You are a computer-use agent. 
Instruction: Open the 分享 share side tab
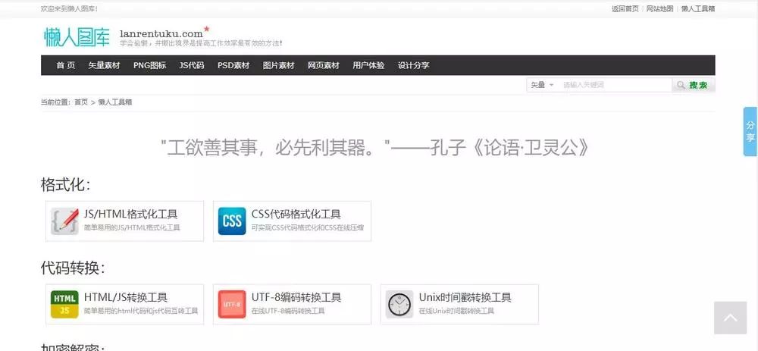coord(750,131)
